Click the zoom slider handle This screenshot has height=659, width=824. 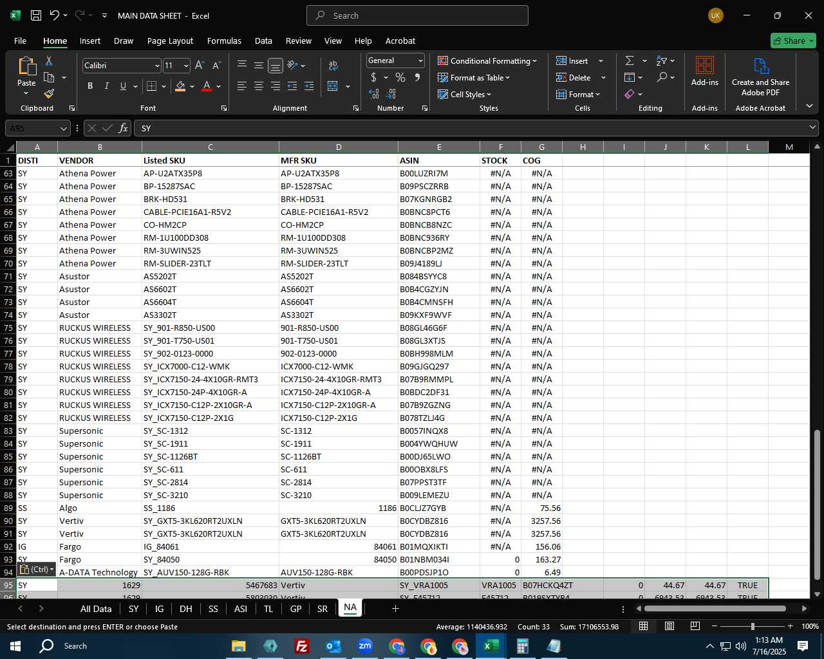tap(752, 626)
